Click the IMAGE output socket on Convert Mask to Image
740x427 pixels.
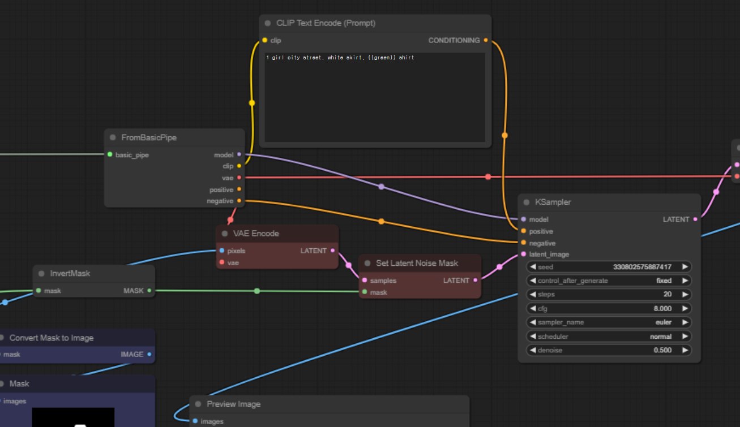pyautogui.click(x=149, y=354)
